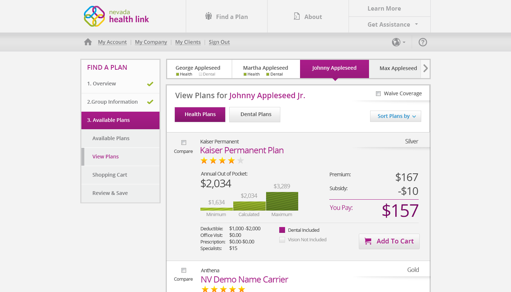
Task: Click the Specialists $15 value
Action: pos(233,248)
